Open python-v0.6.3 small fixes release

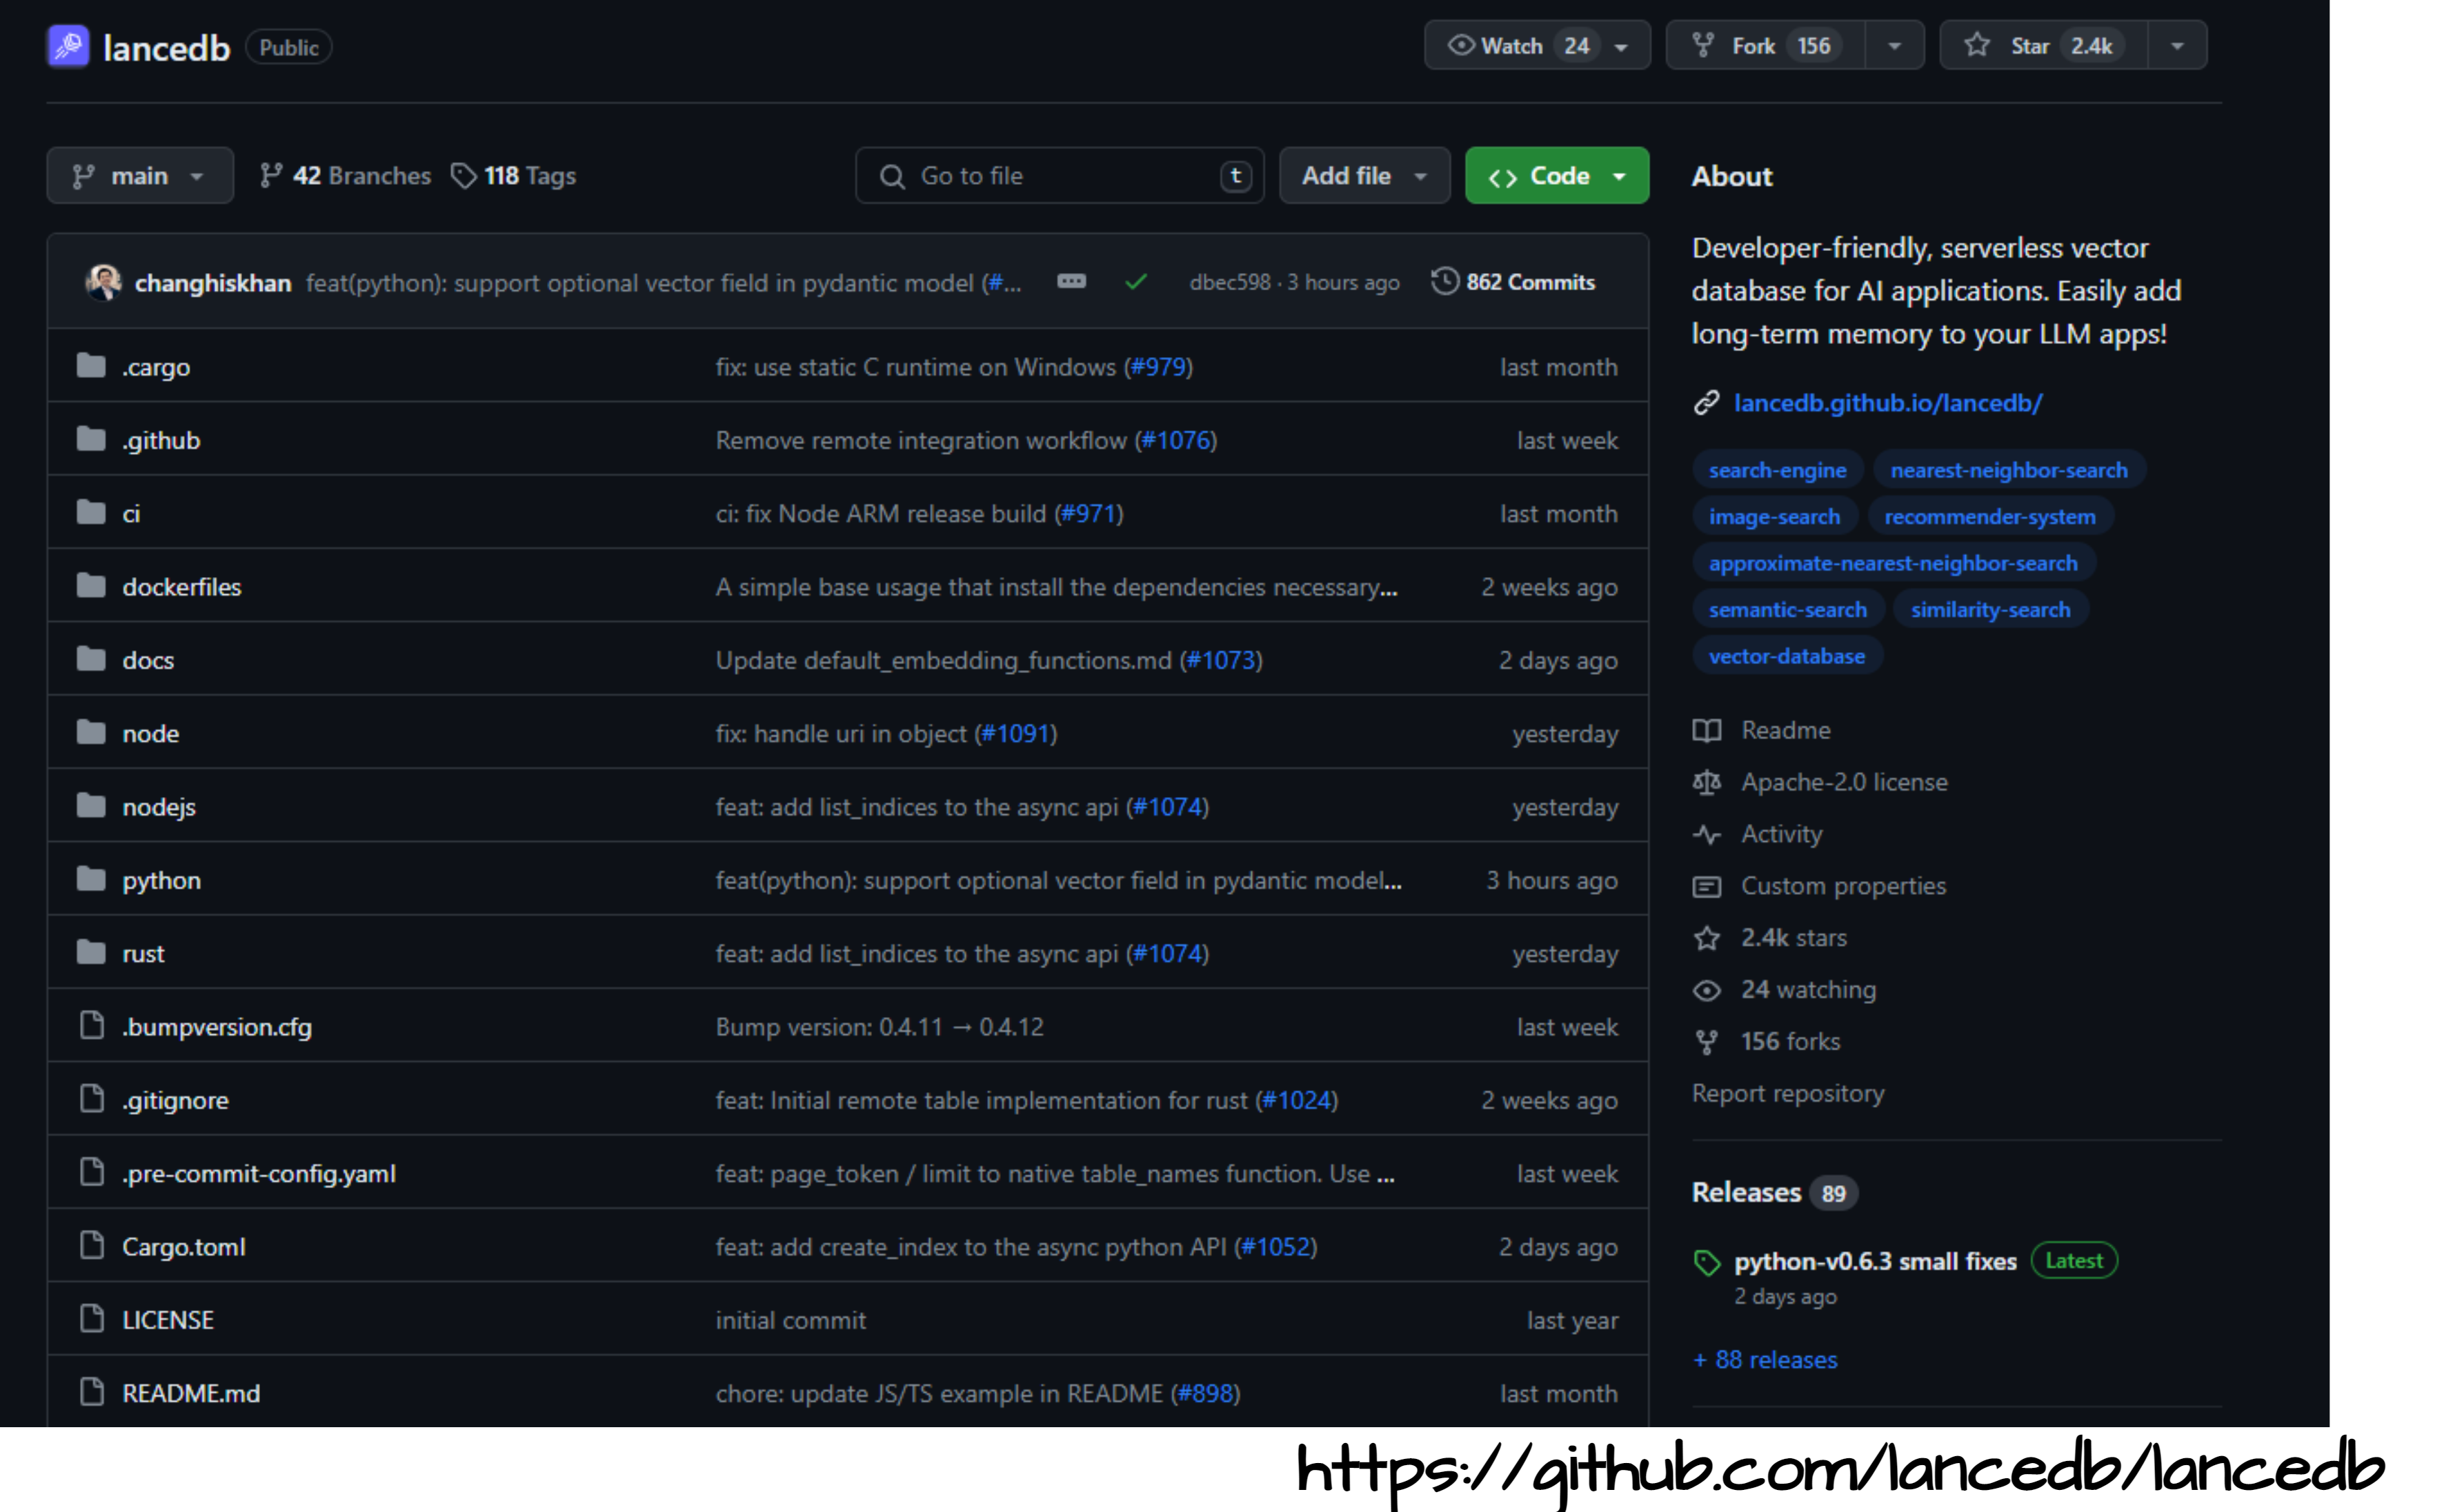point(1875,1261)
